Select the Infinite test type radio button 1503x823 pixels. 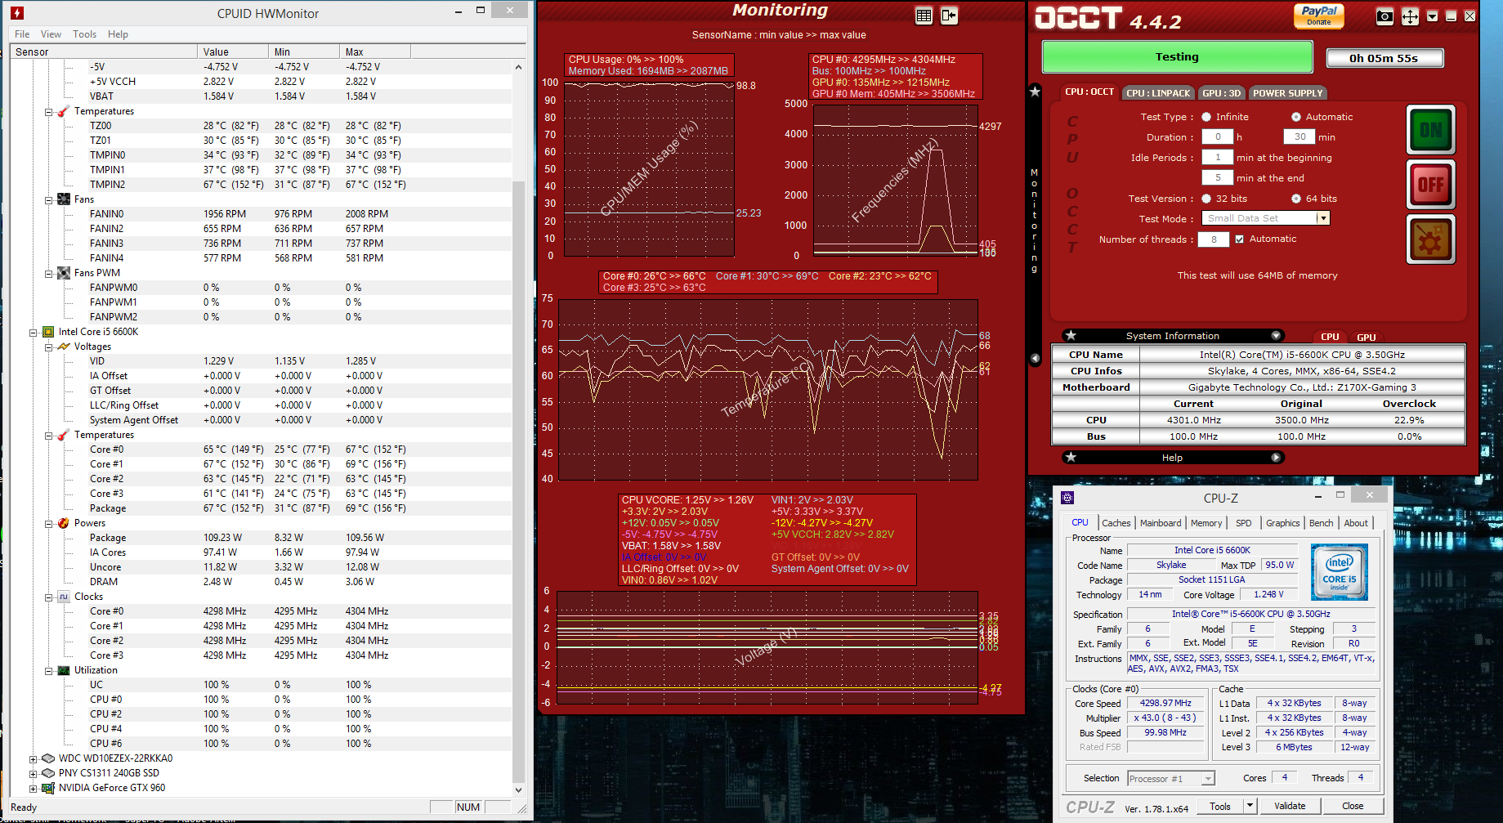point(1206,117)
